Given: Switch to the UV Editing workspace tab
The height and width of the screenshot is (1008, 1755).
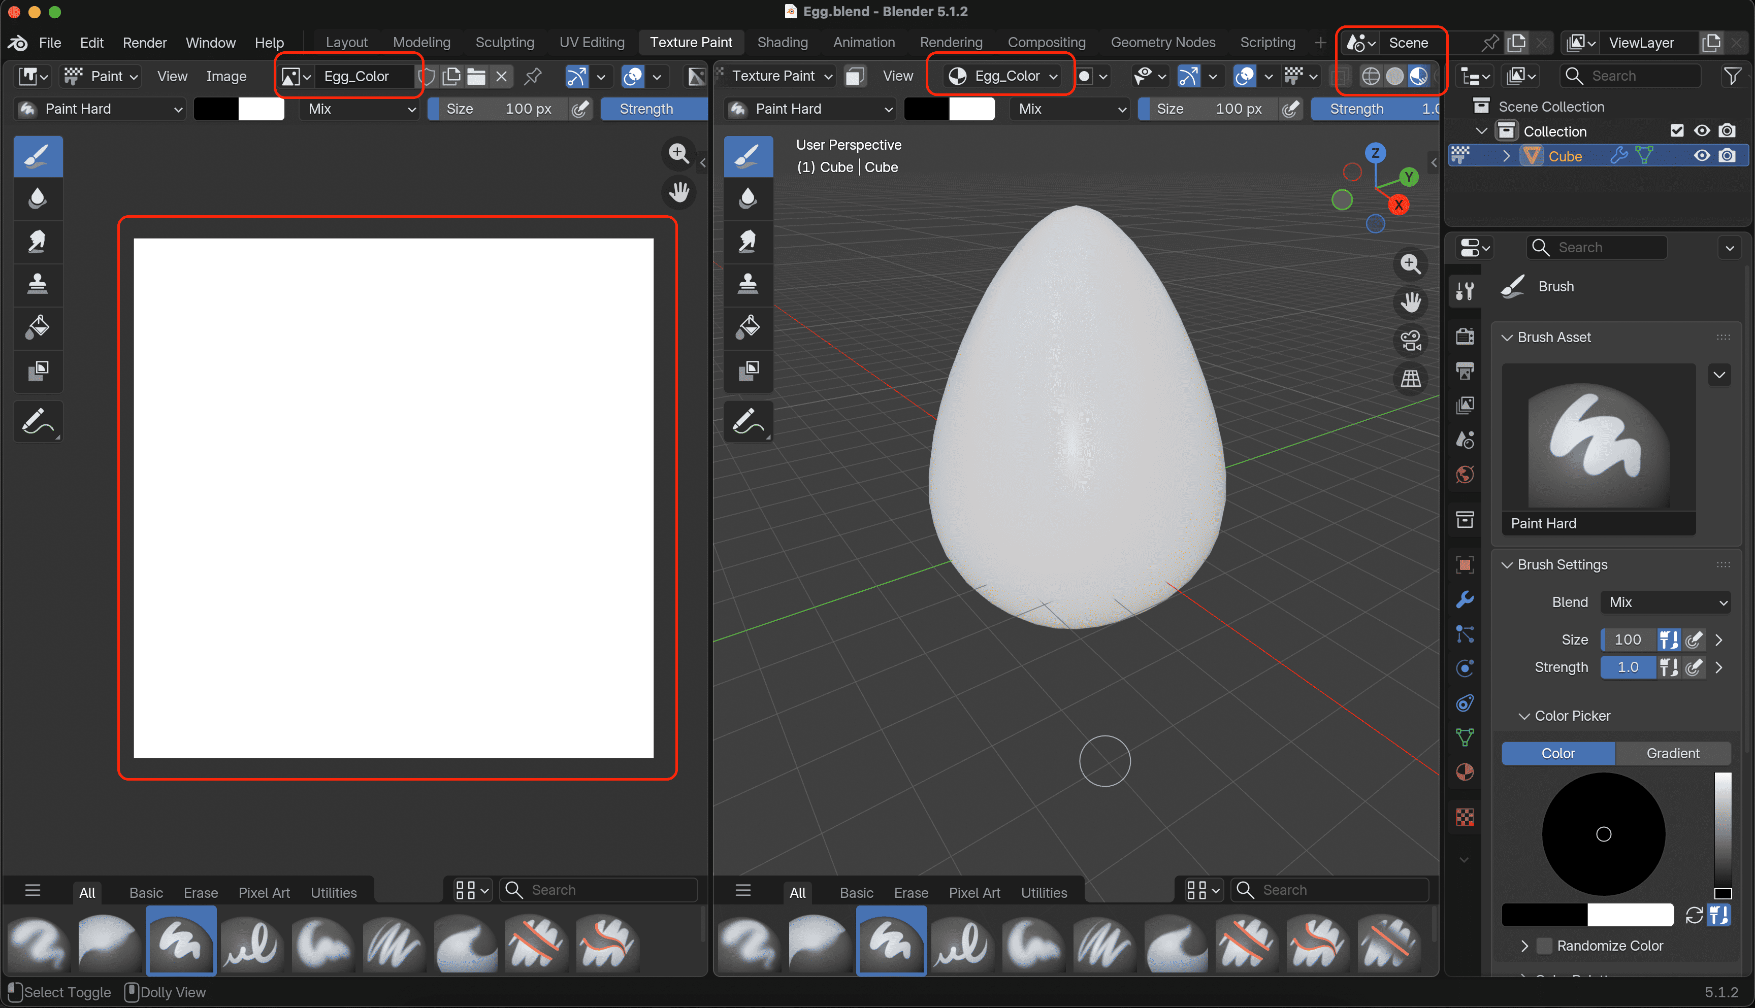Looking at the screenshot, I should (592, 42).
